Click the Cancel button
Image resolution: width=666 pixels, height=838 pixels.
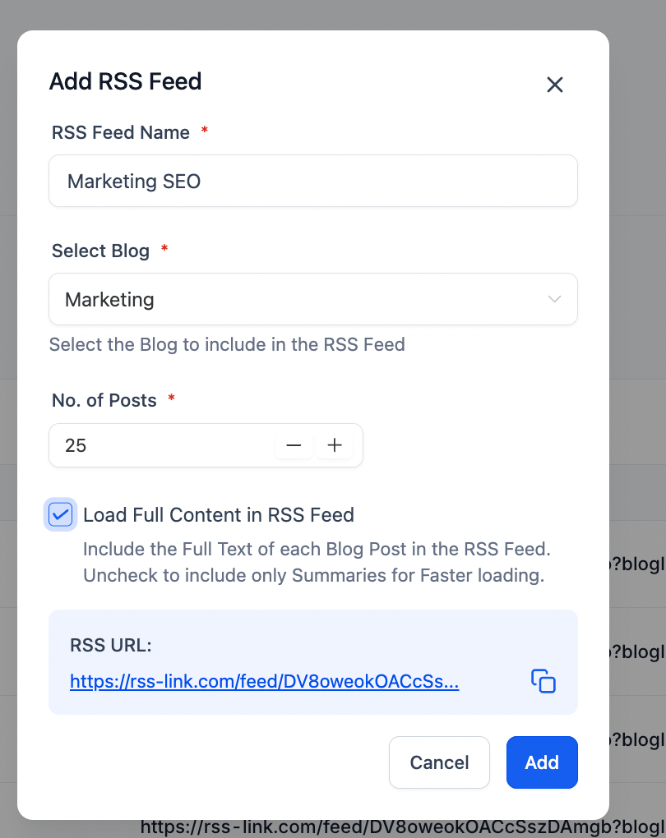click(439, 762)
